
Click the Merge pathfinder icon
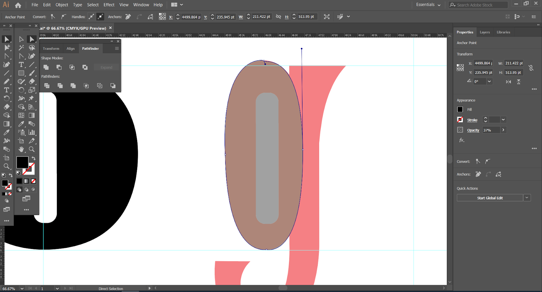point(73,86)
